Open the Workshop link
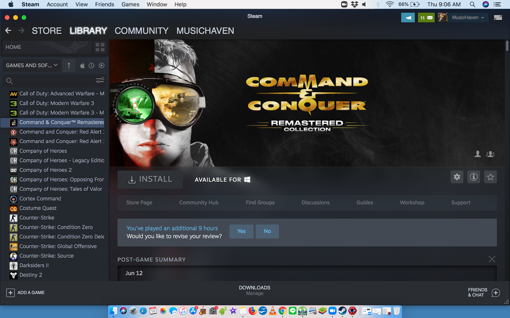This screenshot has height=318, width=510. click(412, 203)
